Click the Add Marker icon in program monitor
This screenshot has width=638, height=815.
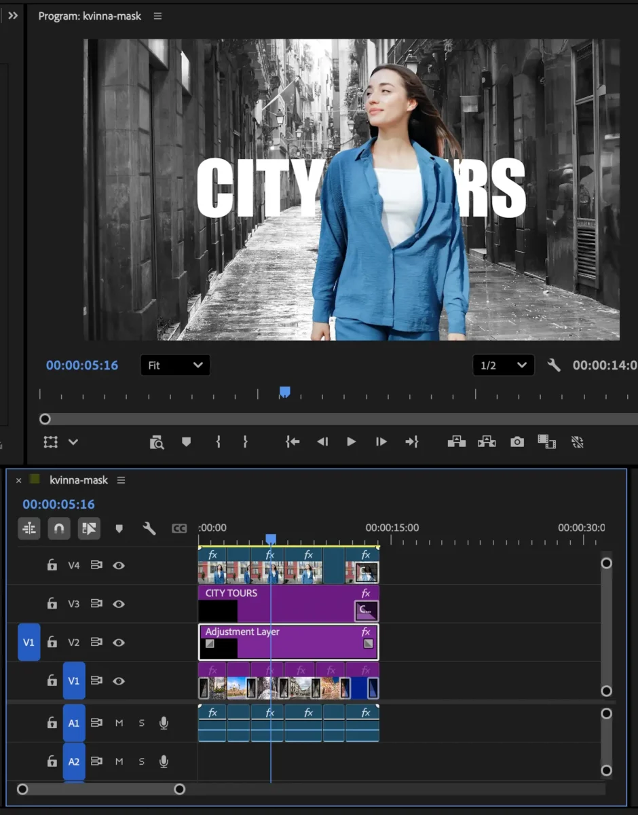[186, 442]
